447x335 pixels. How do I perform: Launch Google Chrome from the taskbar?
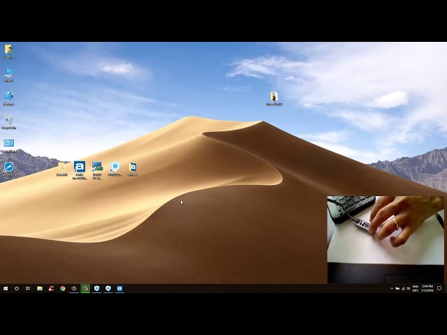click(x=62, y=288)
